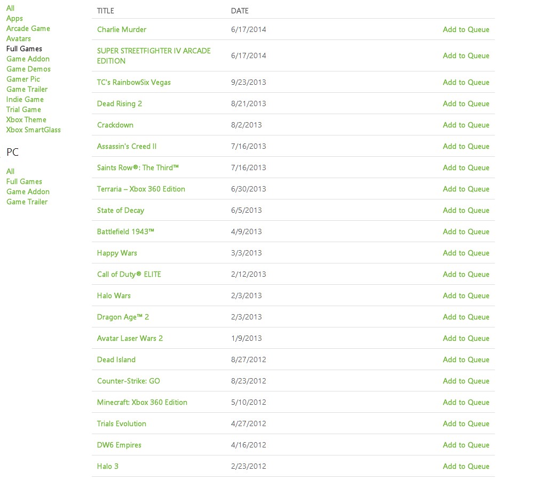Show Game Demos category
This screenshot has height=480, width=537.
click(28, 69)
